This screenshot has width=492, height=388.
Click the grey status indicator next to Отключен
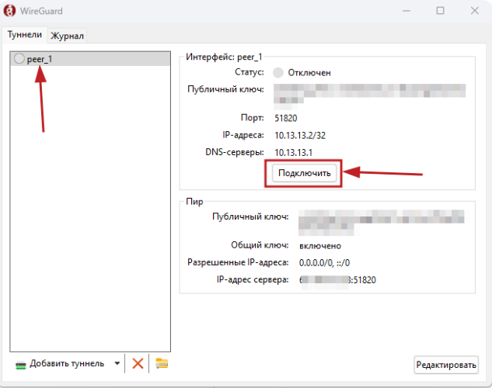(278, 73)
